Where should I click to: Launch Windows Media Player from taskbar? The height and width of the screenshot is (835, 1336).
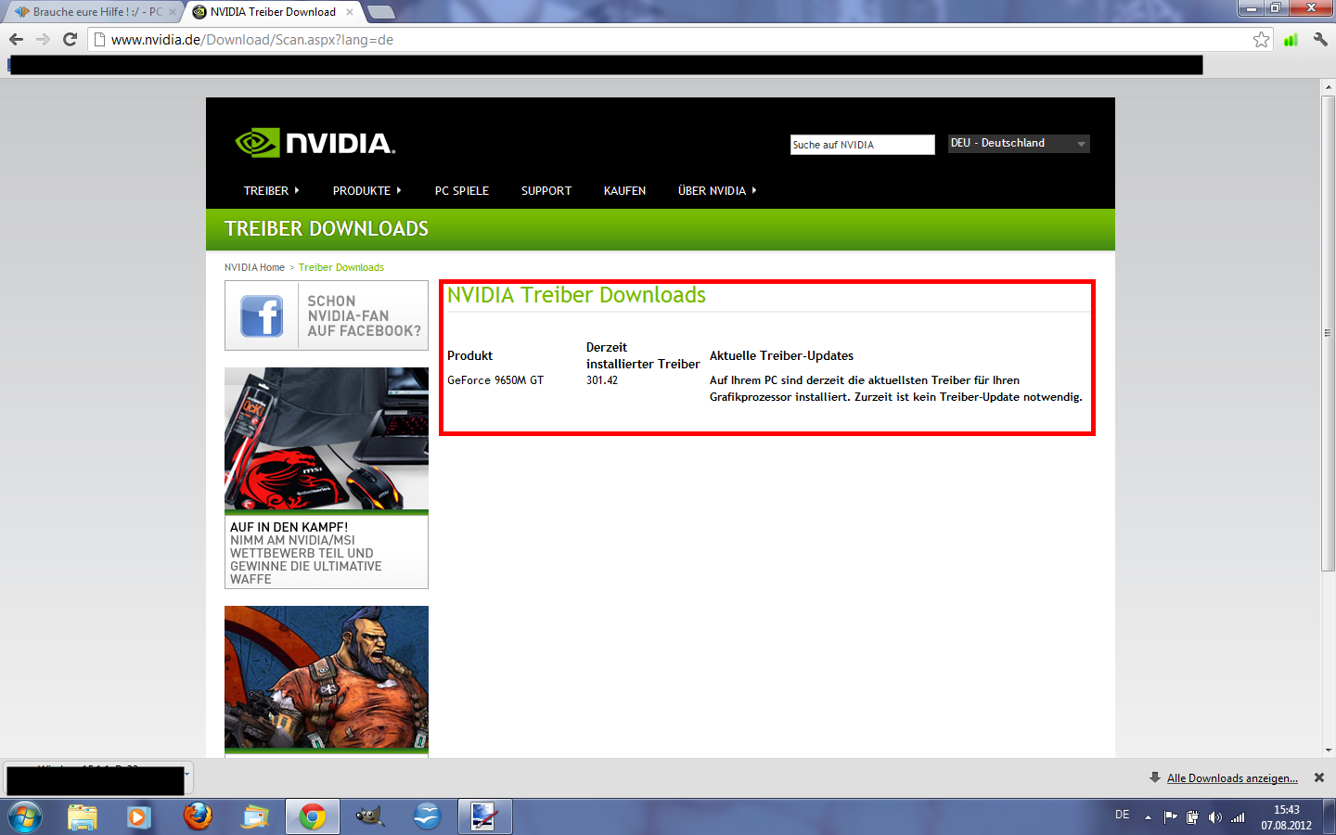[x=138, y=817]
